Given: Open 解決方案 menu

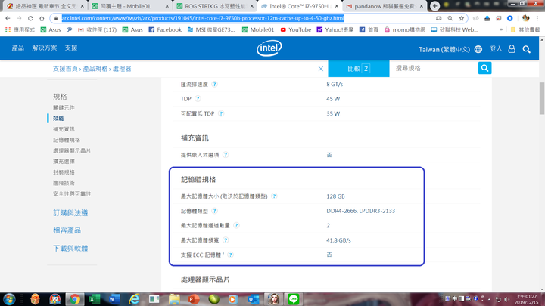Looking at the screenshot, I should pyautogui.click(x=45, y=48).
